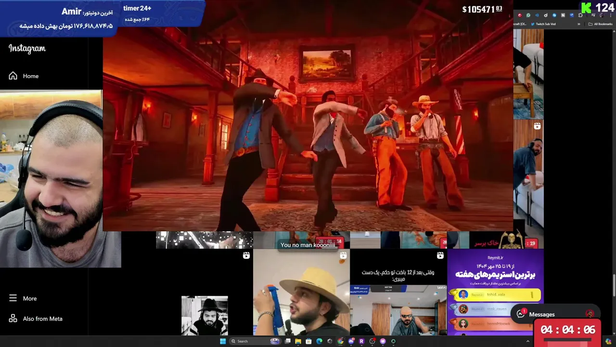616x347 pixels.
Task: Click the reel icon on the straw-hat post
Action: 343,255
